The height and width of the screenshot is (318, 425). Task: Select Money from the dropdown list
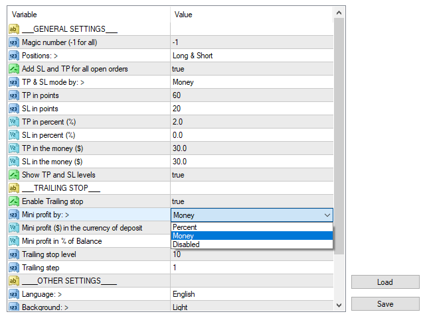pyautogui.click(x=252, y=236)
